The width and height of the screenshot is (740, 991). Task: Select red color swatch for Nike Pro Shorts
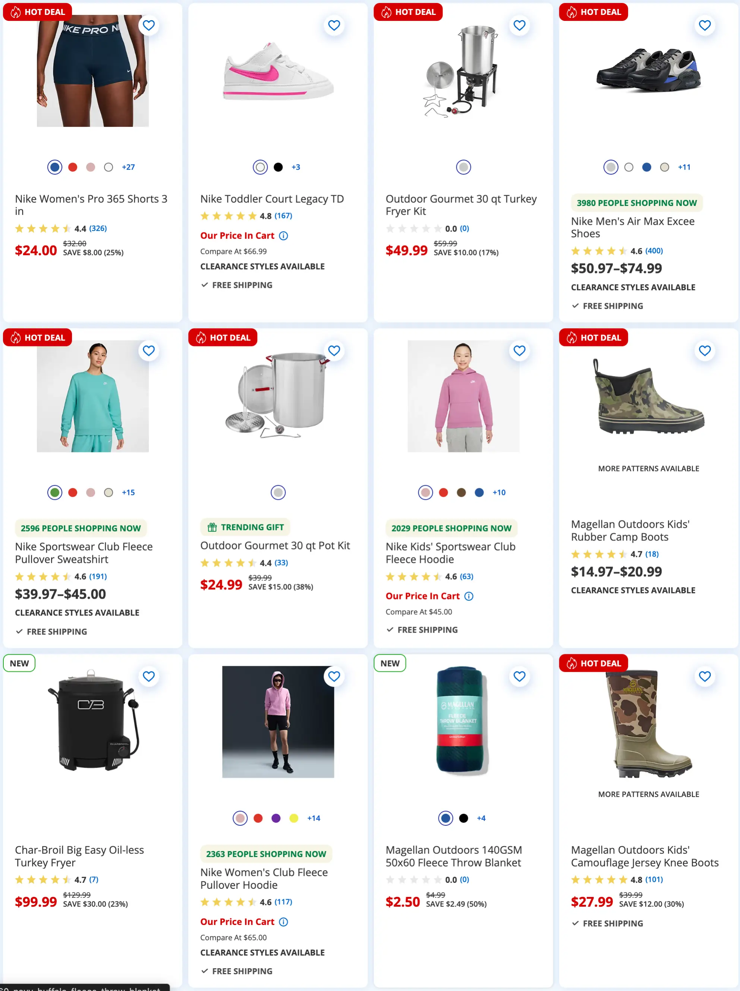pos(73,167)
